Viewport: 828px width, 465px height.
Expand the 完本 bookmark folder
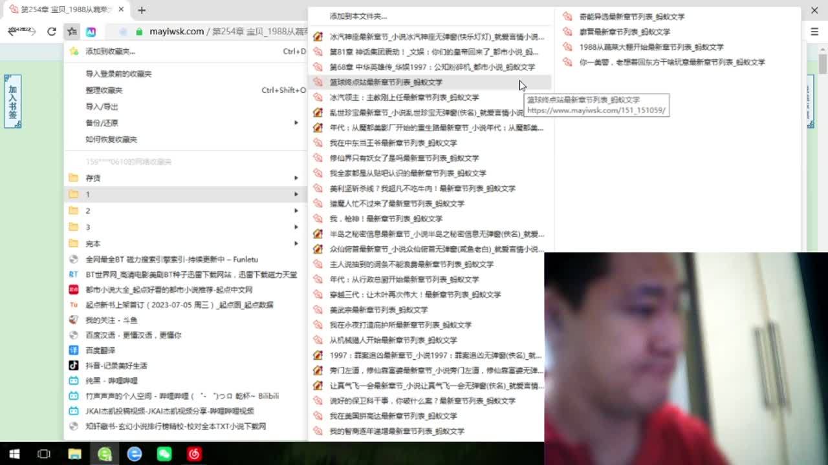click(93, 243)
